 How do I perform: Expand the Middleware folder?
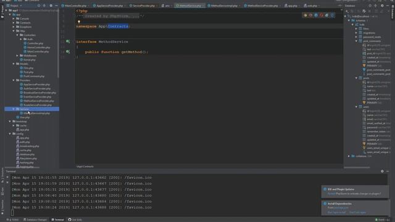pyautogui.click(x=17, y=55)
